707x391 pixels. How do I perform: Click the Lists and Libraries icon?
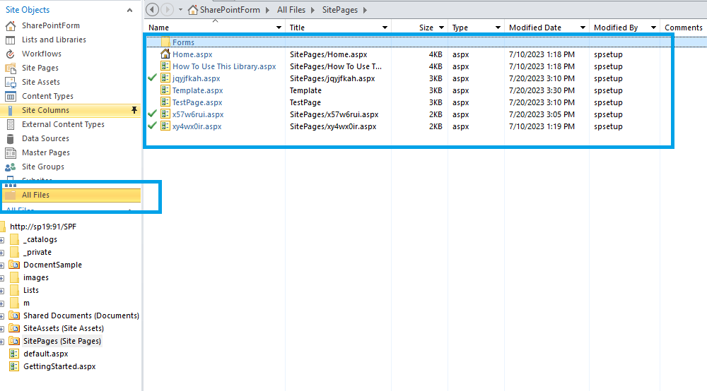pos(11,40)
